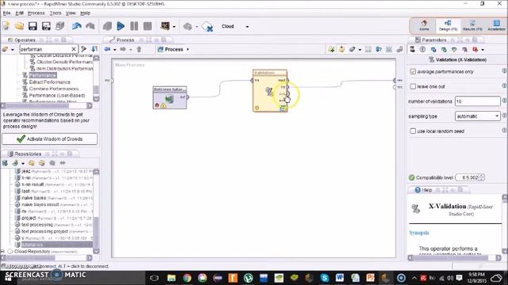Viewport: 508px width, 285px height.
Task: Adjust the Compatibility level stepper
Action: (482, 177)
